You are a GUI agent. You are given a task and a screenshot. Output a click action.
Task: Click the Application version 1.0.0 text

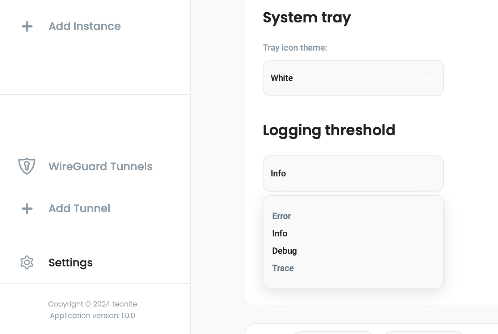tap(92, 316)
